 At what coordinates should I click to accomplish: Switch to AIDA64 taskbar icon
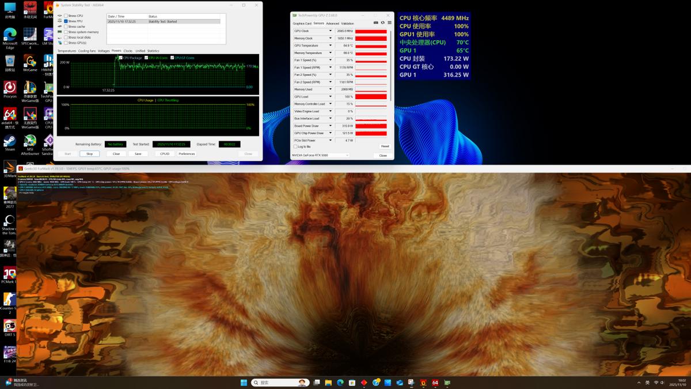pyautogui.click(x=435, y=382)
